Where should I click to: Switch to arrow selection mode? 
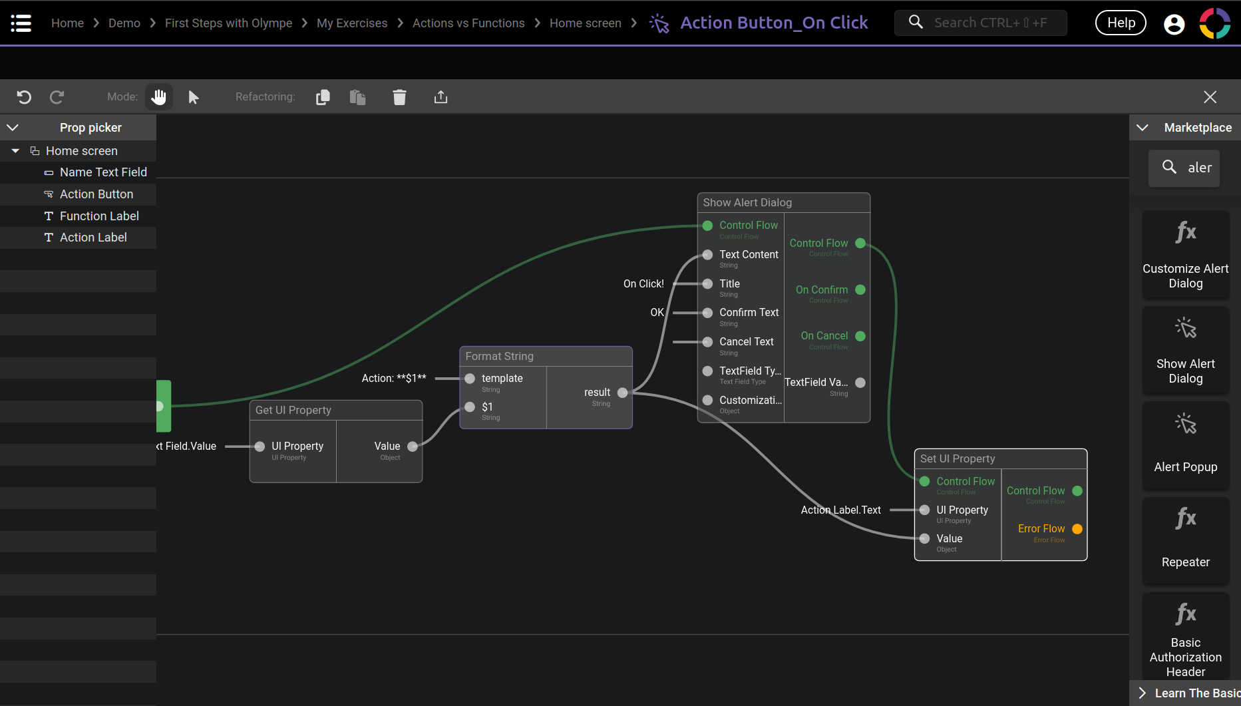click(x=194, y=97)
